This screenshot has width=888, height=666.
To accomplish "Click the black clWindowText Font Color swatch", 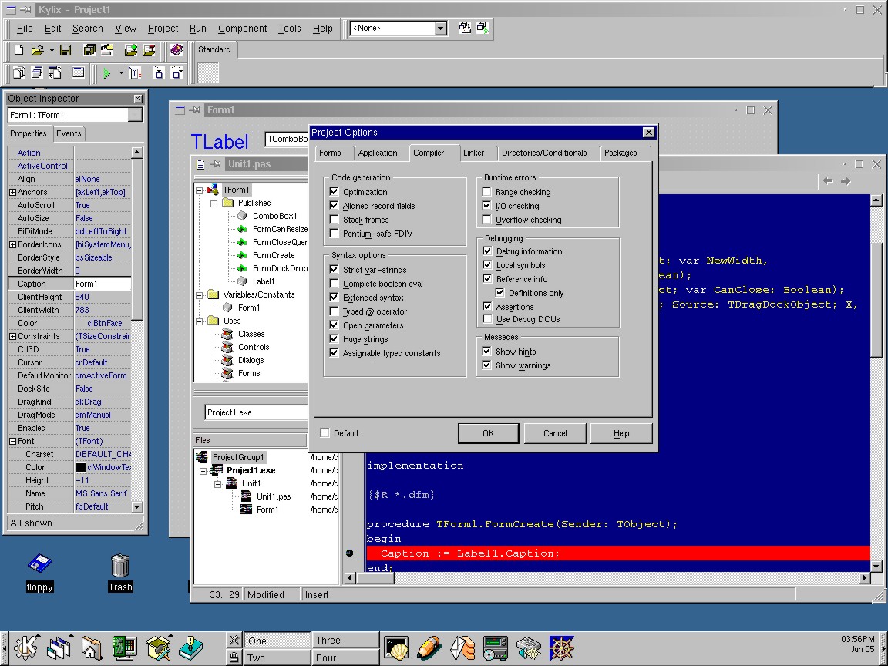I will click(80, 467).
